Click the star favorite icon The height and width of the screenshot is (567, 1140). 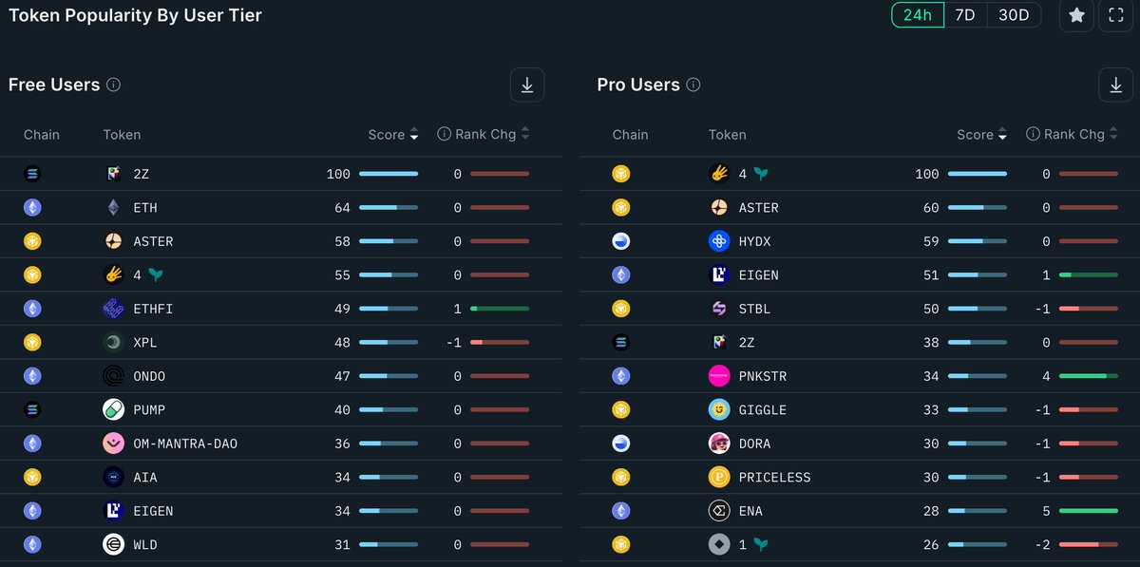pyautogui.click(x=1076, y=15)
